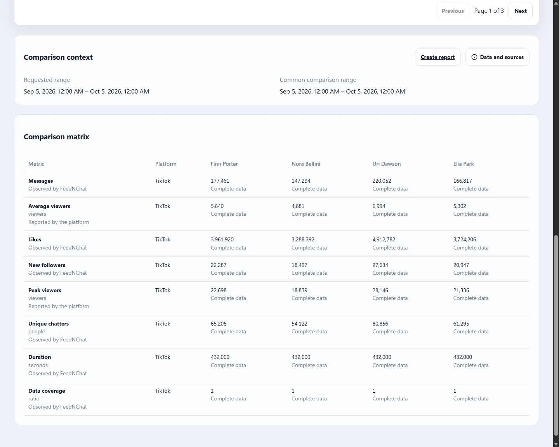The image size is (559, 447).
Task: Click the Common comparison range date value
Action: 342,91
